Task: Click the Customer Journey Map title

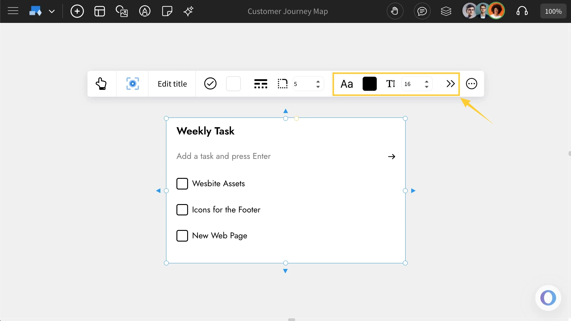Action: pyautogui.click(x=287, y=11)
